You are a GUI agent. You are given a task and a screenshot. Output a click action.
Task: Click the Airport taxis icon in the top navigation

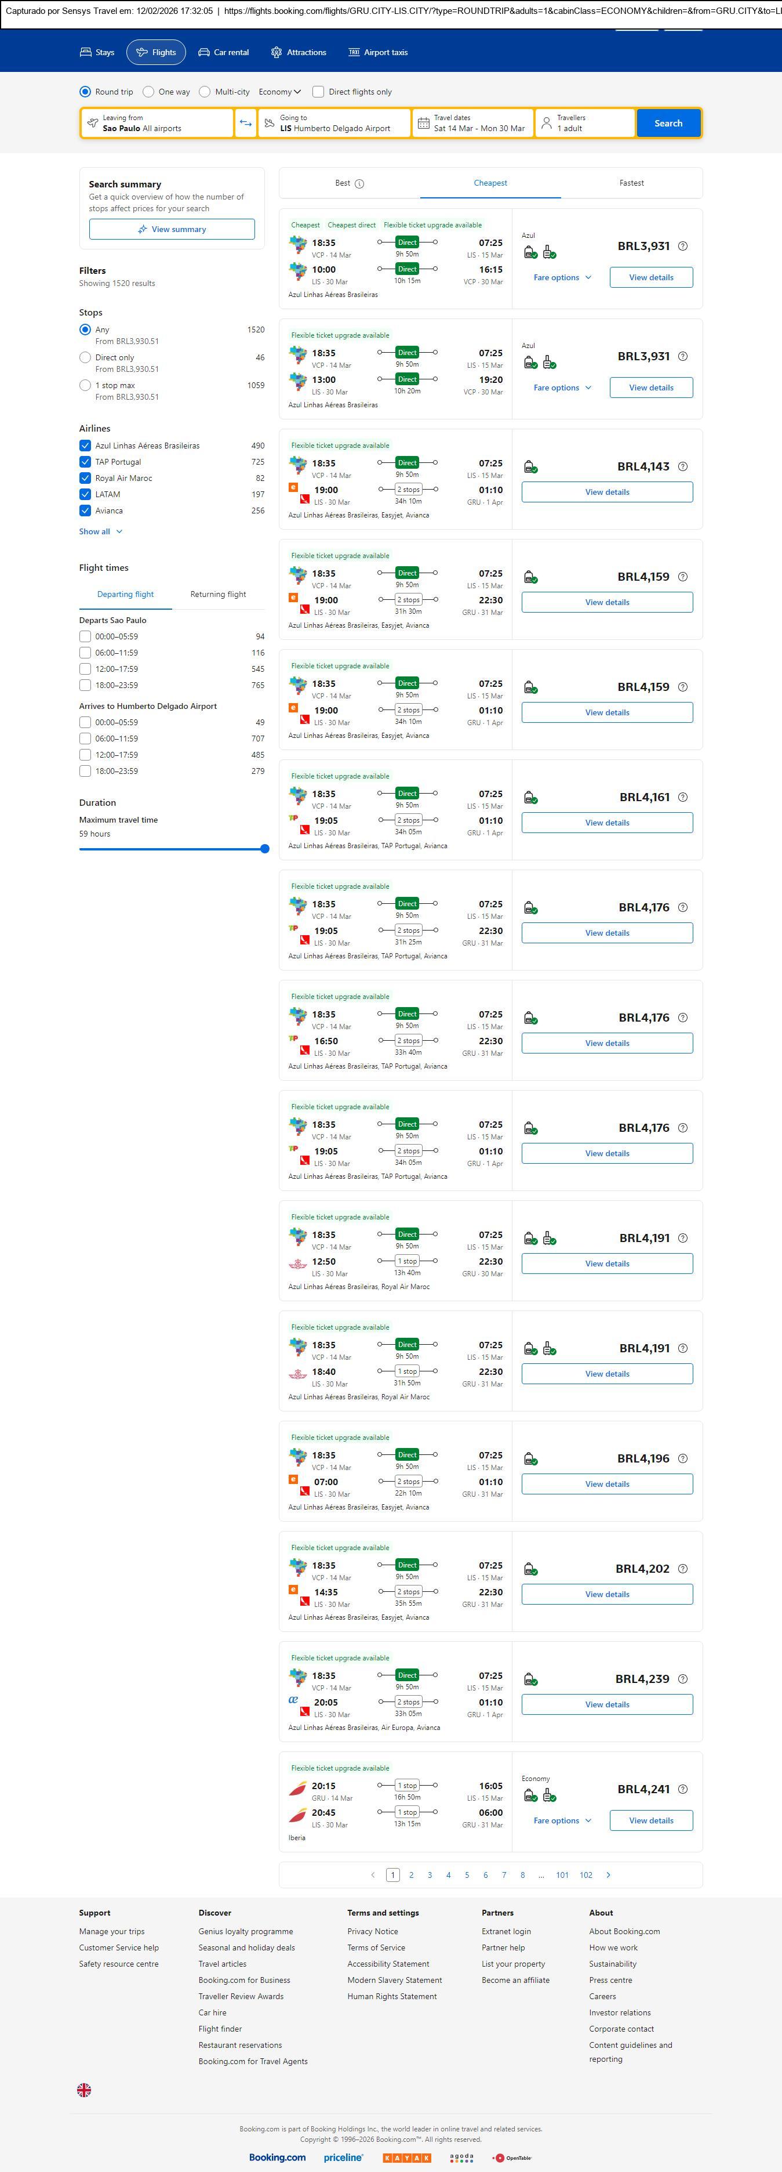[354, 52]
